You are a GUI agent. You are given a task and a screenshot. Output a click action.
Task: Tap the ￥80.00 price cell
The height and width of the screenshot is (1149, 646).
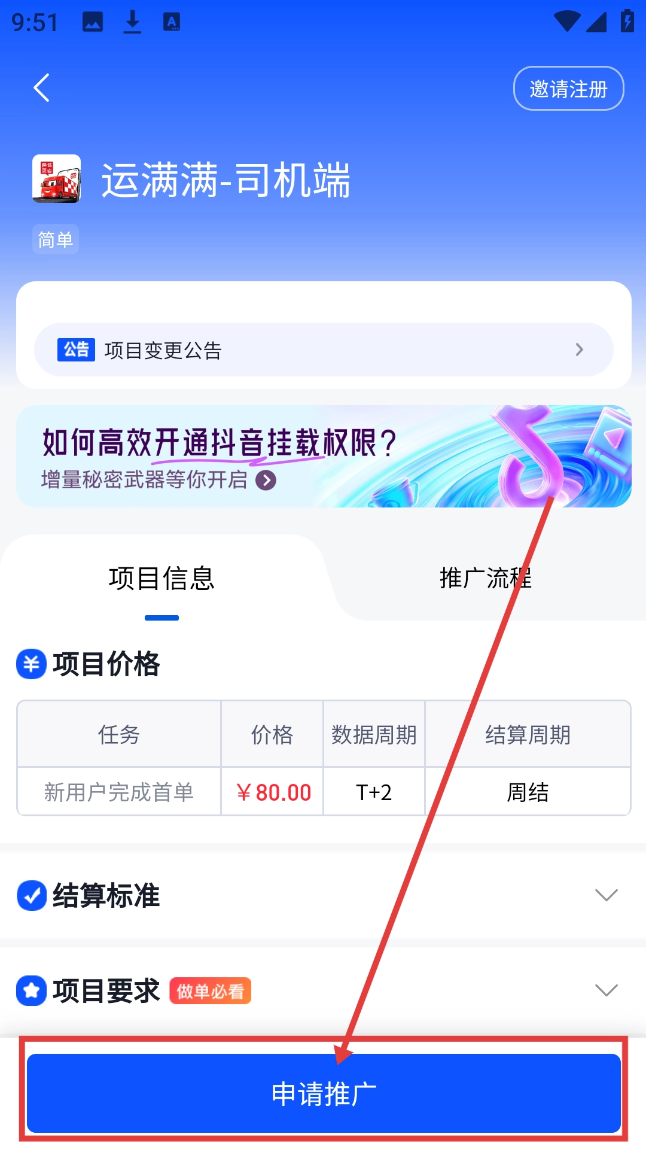[273, 792]
